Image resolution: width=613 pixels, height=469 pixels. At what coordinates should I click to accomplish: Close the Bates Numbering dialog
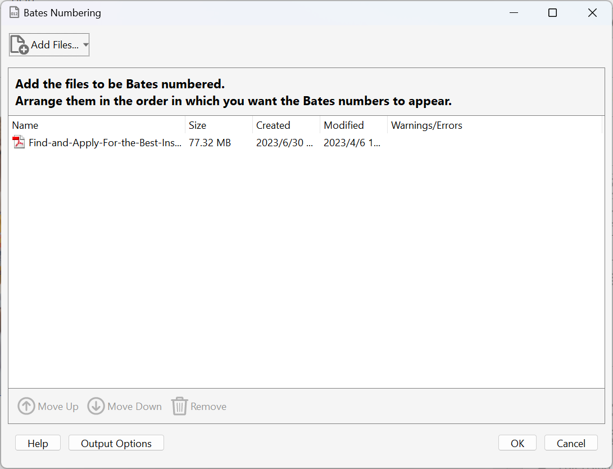point(592,13)
